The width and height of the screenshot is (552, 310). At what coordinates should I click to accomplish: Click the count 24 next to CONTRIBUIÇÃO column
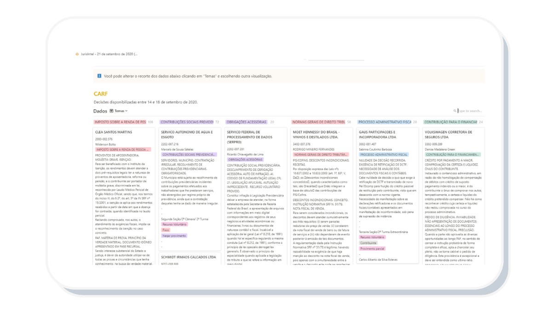481,122
